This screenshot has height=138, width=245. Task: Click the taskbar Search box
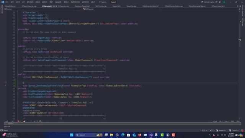[x=88, y=135]
